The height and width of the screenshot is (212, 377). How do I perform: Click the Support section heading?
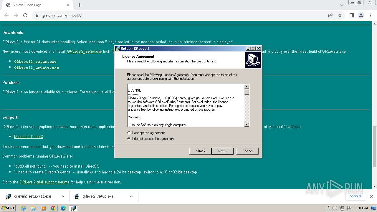point(10,117)
